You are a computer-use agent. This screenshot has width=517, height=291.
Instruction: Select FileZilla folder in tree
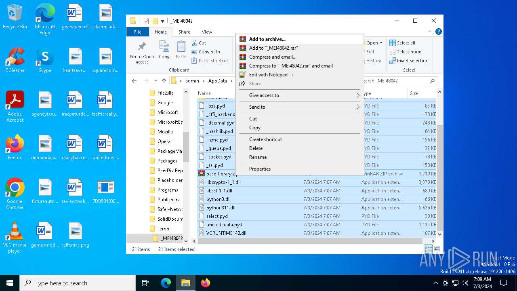pyautogui.click(x=165, y=93)
